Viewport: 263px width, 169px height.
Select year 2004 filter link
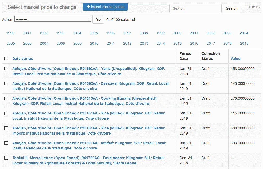coord(244,33)
